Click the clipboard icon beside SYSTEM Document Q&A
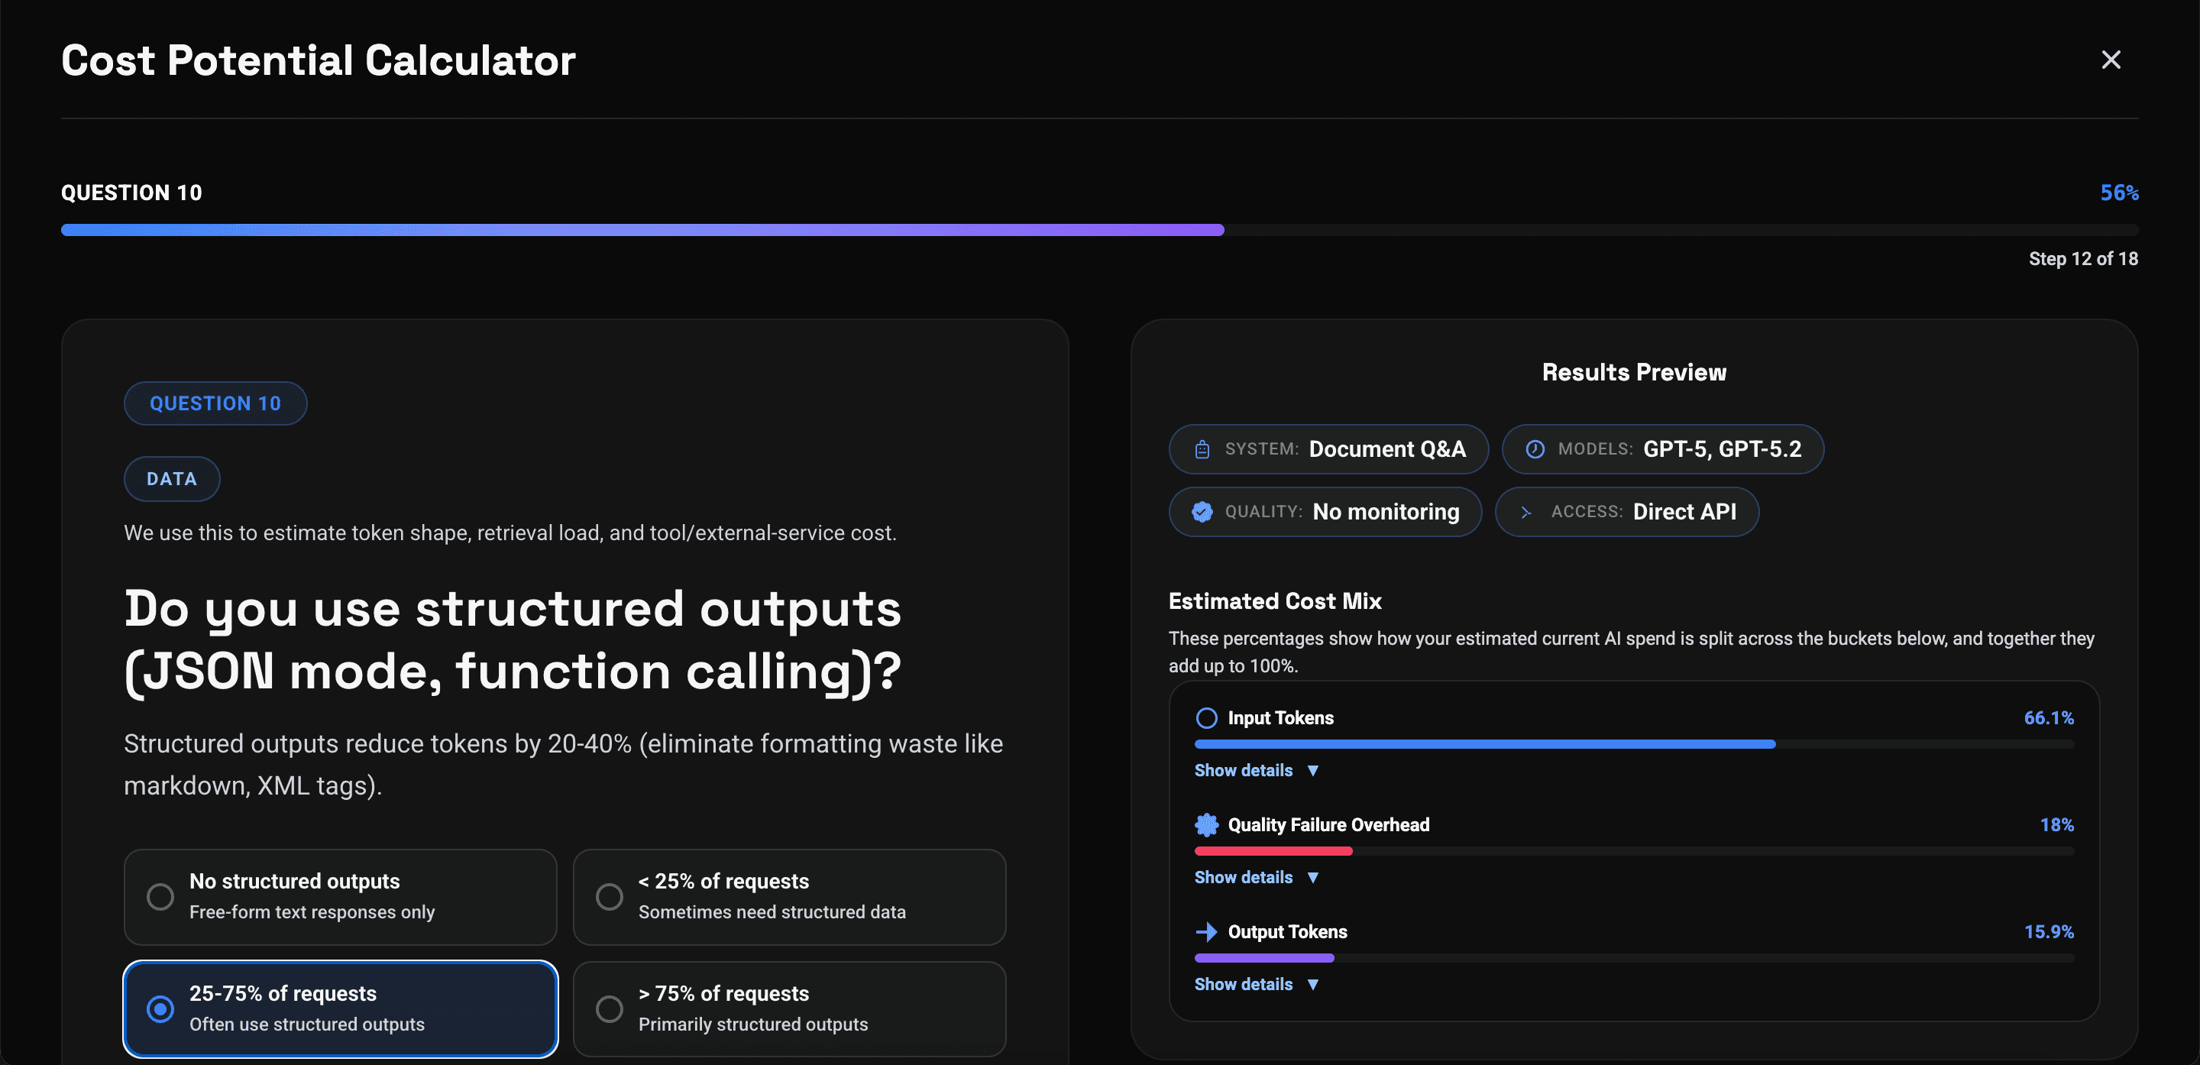Viewport: 2200px width, 1065px height. pos(1204,448)
